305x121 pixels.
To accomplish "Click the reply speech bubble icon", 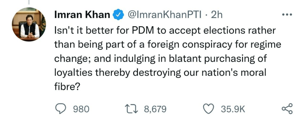I will 61,109.
